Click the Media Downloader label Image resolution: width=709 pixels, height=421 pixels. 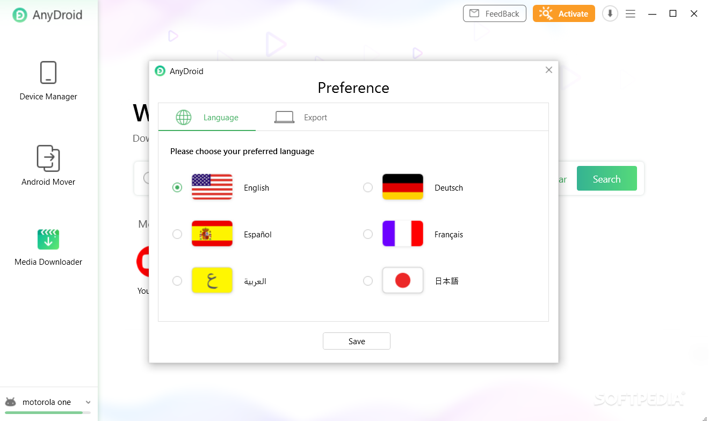48,262
